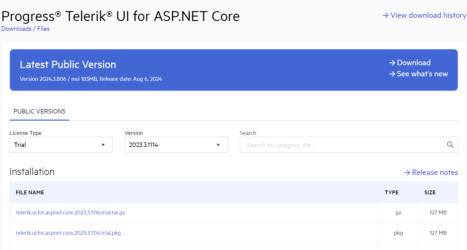
Task: Click the TYPE column header
Action: coord(392,192)
